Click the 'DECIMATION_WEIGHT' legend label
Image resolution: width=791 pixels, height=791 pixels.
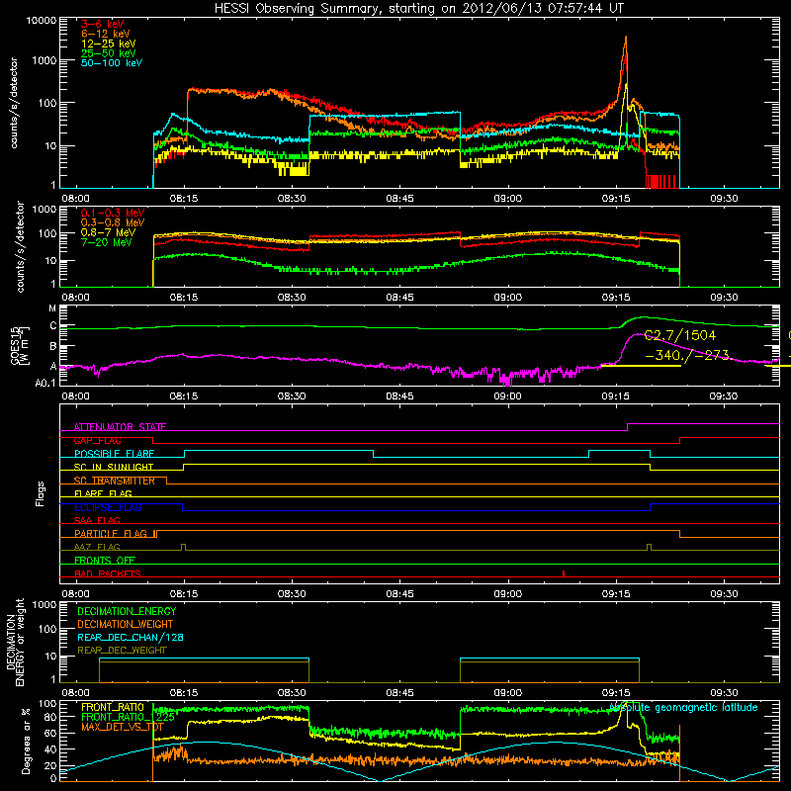(x=126, y=625)
